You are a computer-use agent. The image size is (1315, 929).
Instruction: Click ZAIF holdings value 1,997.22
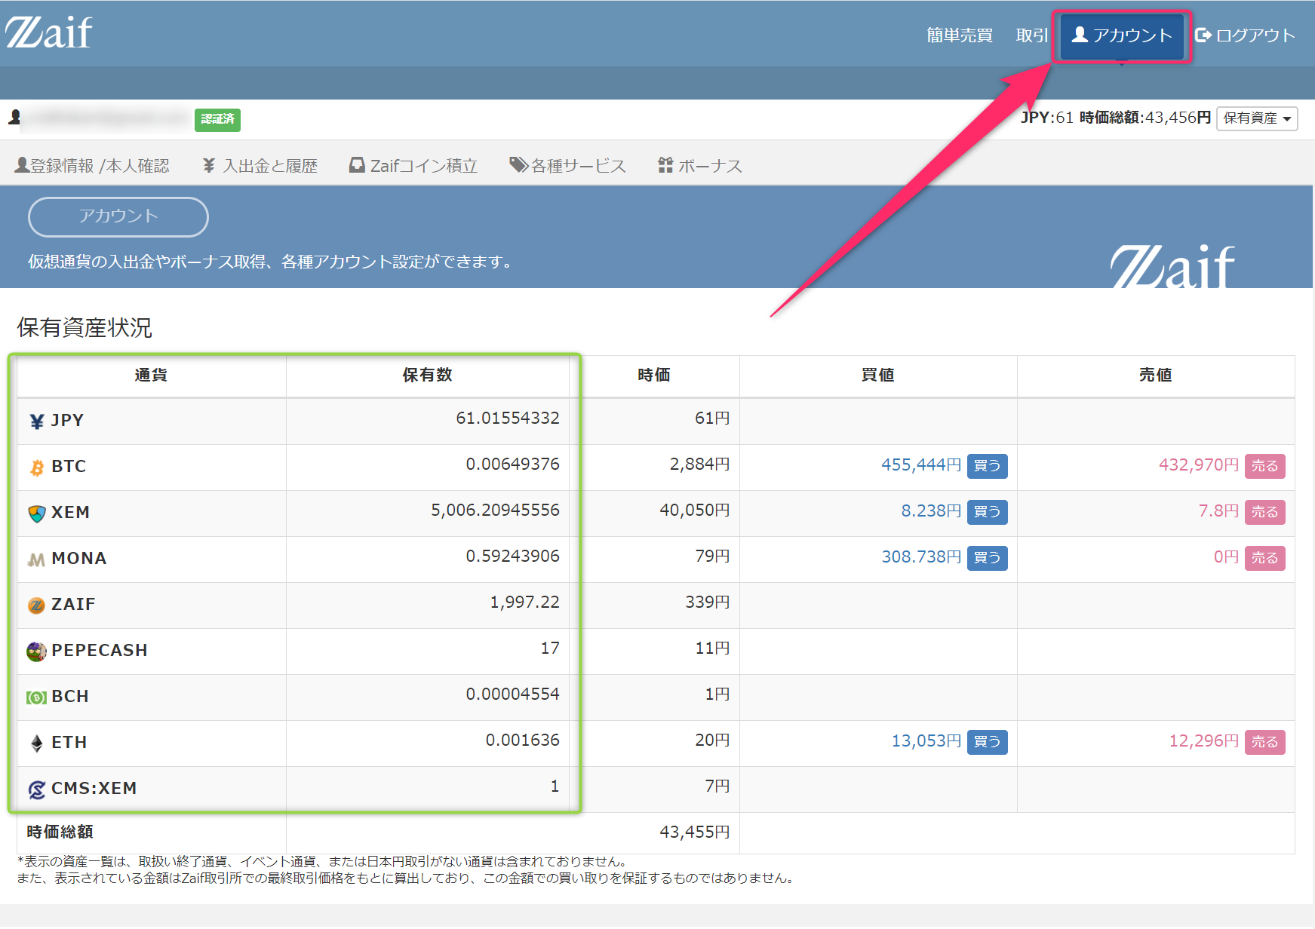(525, 602)
